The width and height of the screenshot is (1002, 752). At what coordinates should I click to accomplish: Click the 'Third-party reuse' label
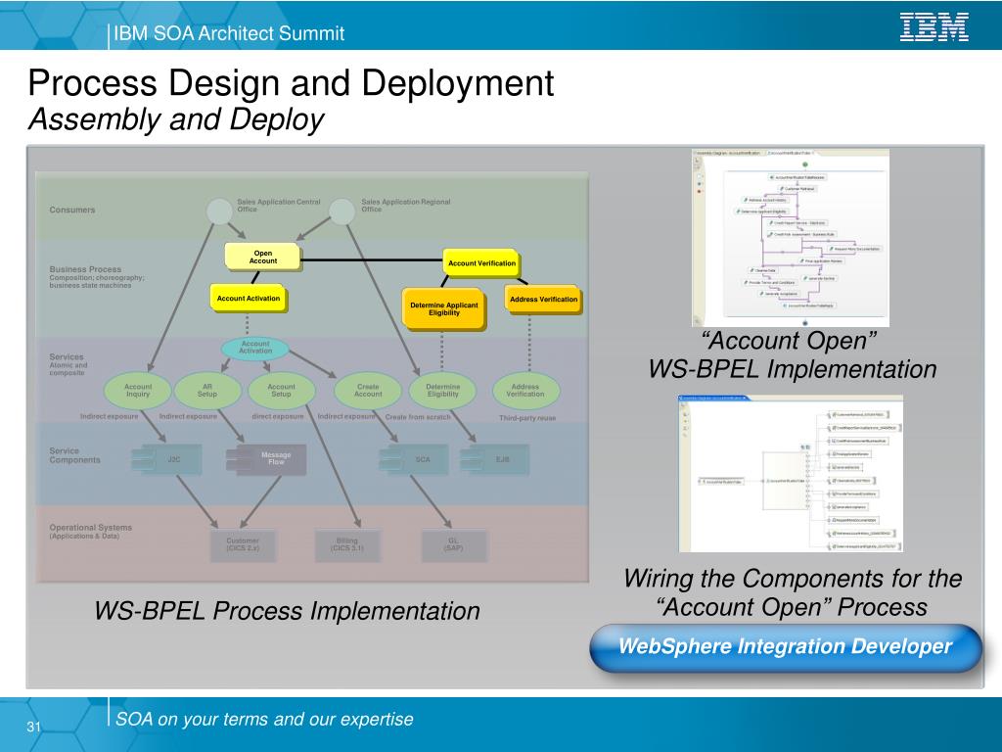click(x=527, y=418)
